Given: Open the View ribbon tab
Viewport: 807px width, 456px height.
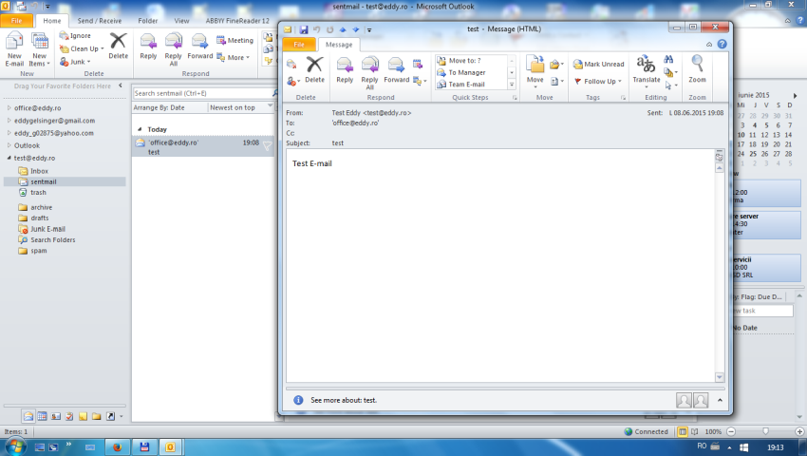Looking at the screenshot, I should click(x=181, y=21).
